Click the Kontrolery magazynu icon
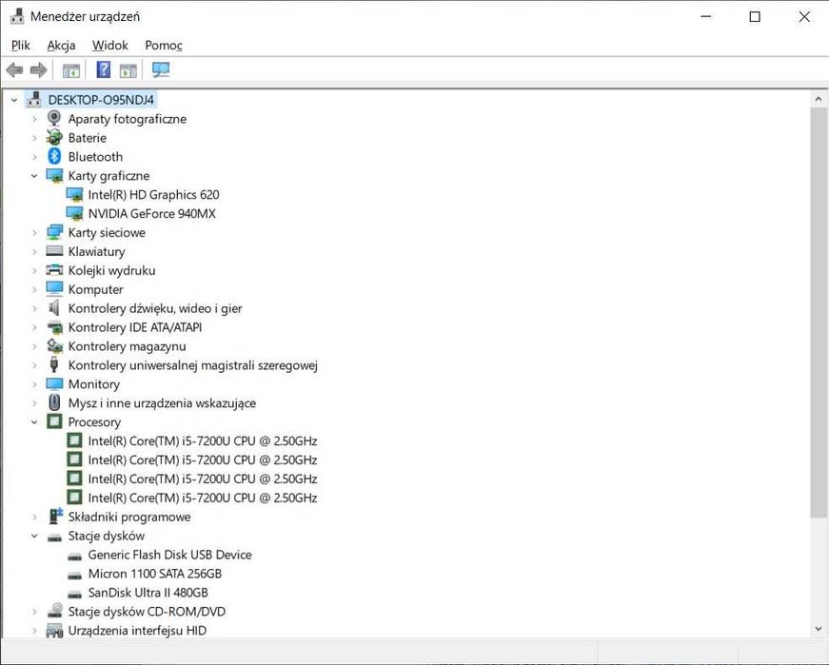Screen dimensions: 829x665 tap(54, 346)
